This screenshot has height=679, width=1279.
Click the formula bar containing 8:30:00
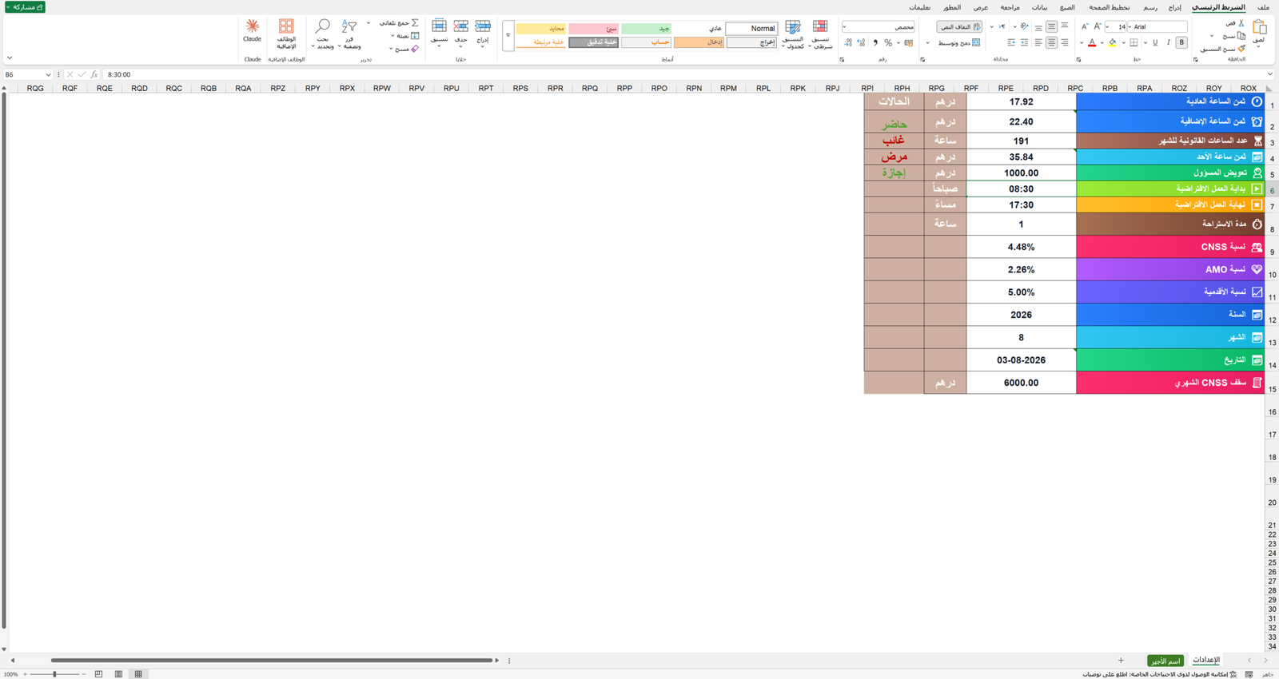(x=687, y=74)
